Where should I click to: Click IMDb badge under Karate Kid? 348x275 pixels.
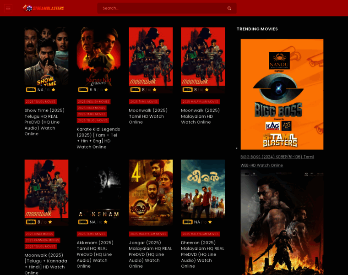click(x=83, y=90)
